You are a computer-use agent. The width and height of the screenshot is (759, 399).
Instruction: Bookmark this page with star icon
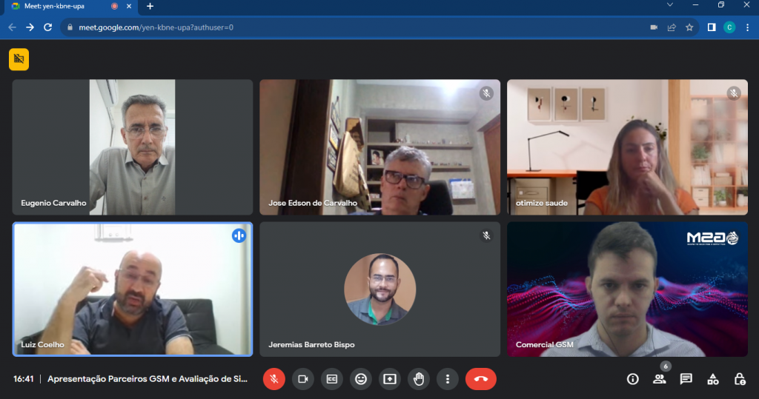coord(689,27)
